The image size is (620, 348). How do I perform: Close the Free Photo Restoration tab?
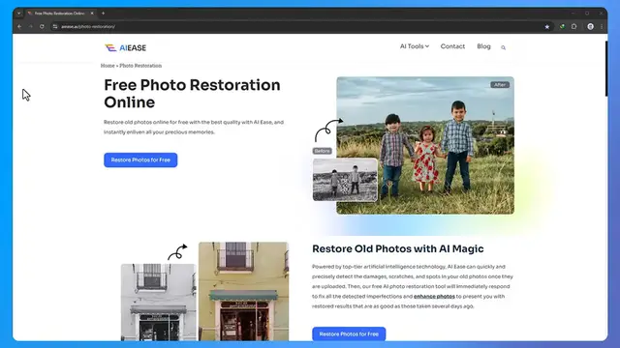click(x=92, y=13)
